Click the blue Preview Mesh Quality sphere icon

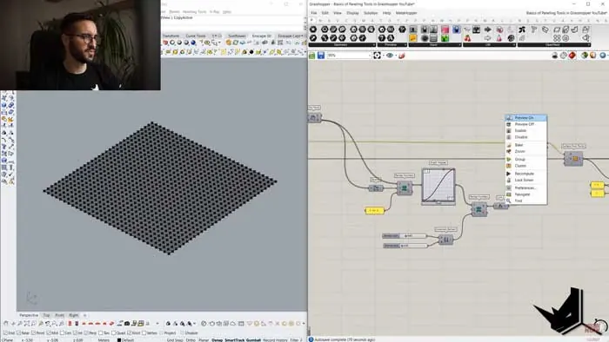pos(602,56)
